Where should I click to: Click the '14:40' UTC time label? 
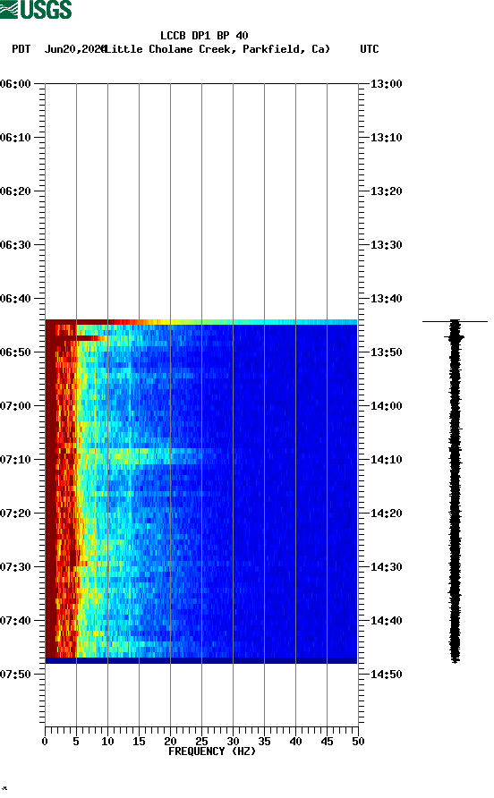(386, 621)
